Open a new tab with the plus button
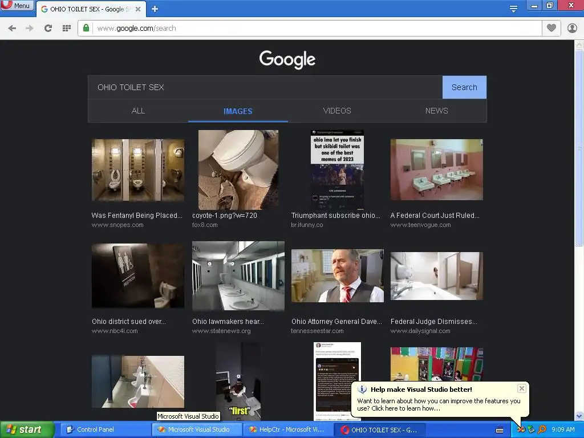Screen dimensions: 584x438 pos(155,9)
